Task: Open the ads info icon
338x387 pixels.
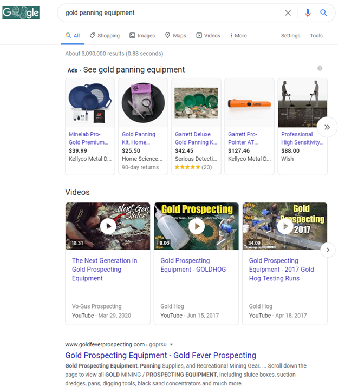Action: 320,68
